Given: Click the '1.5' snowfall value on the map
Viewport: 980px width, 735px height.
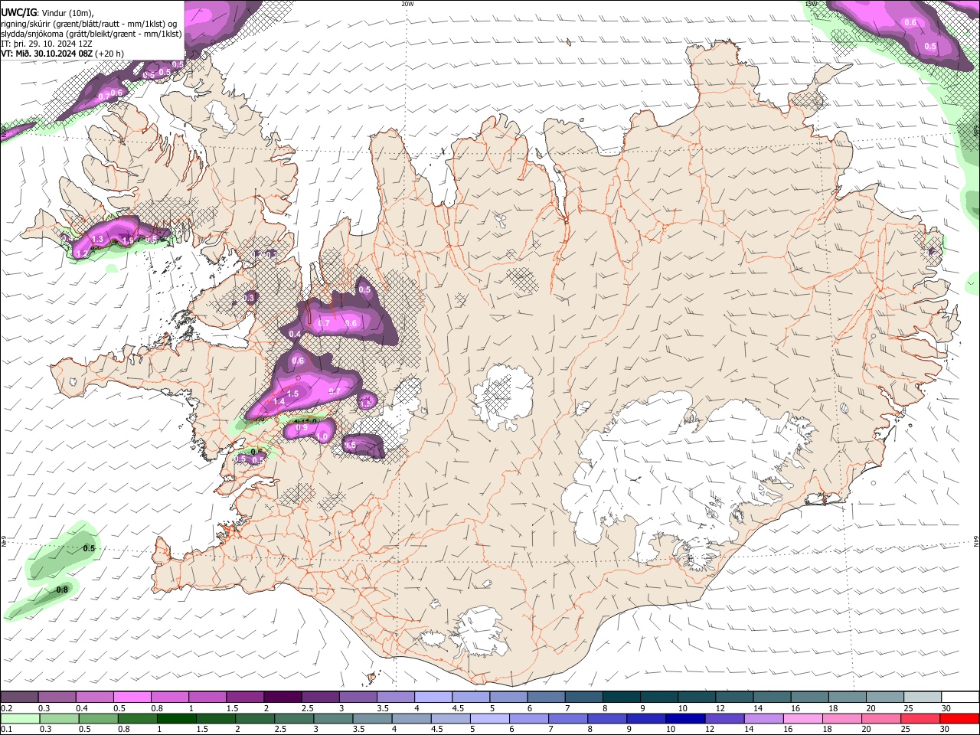Looking at the screenshot, I should (292, 394).
